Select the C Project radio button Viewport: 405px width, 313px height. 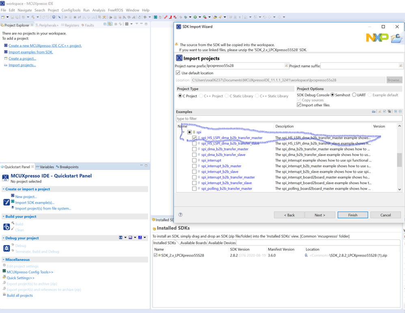[x=180, y=96]
